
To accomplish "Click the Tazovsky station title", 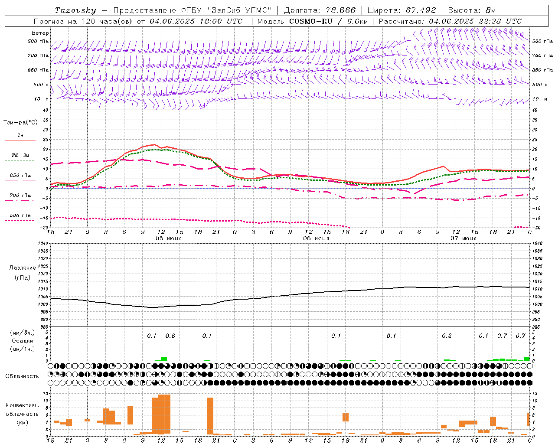I will point(75,10).
